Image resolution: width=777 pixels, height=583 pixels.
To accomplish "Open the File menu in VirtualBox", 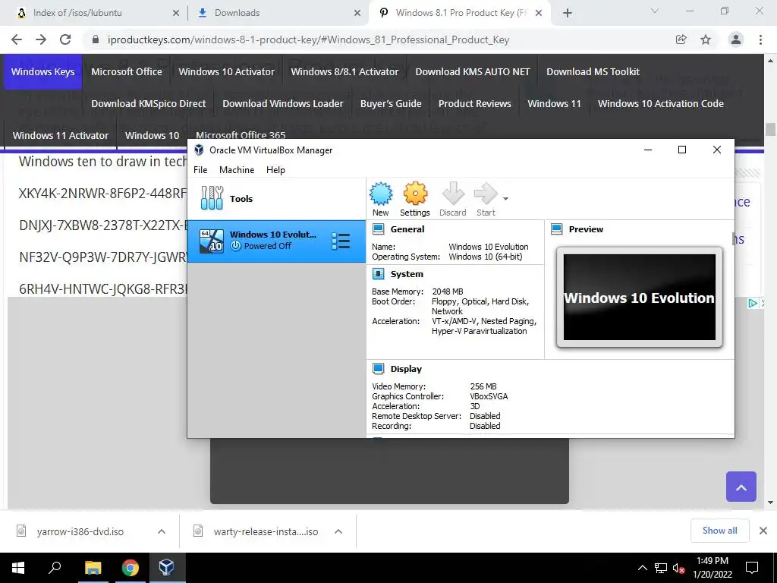I will click(200, 169).
